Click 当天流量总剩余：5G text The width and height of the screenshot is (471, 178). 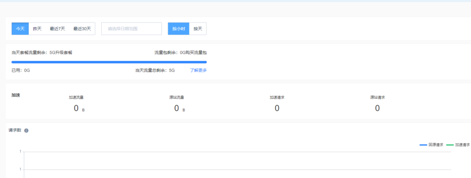tap(155, 71)
